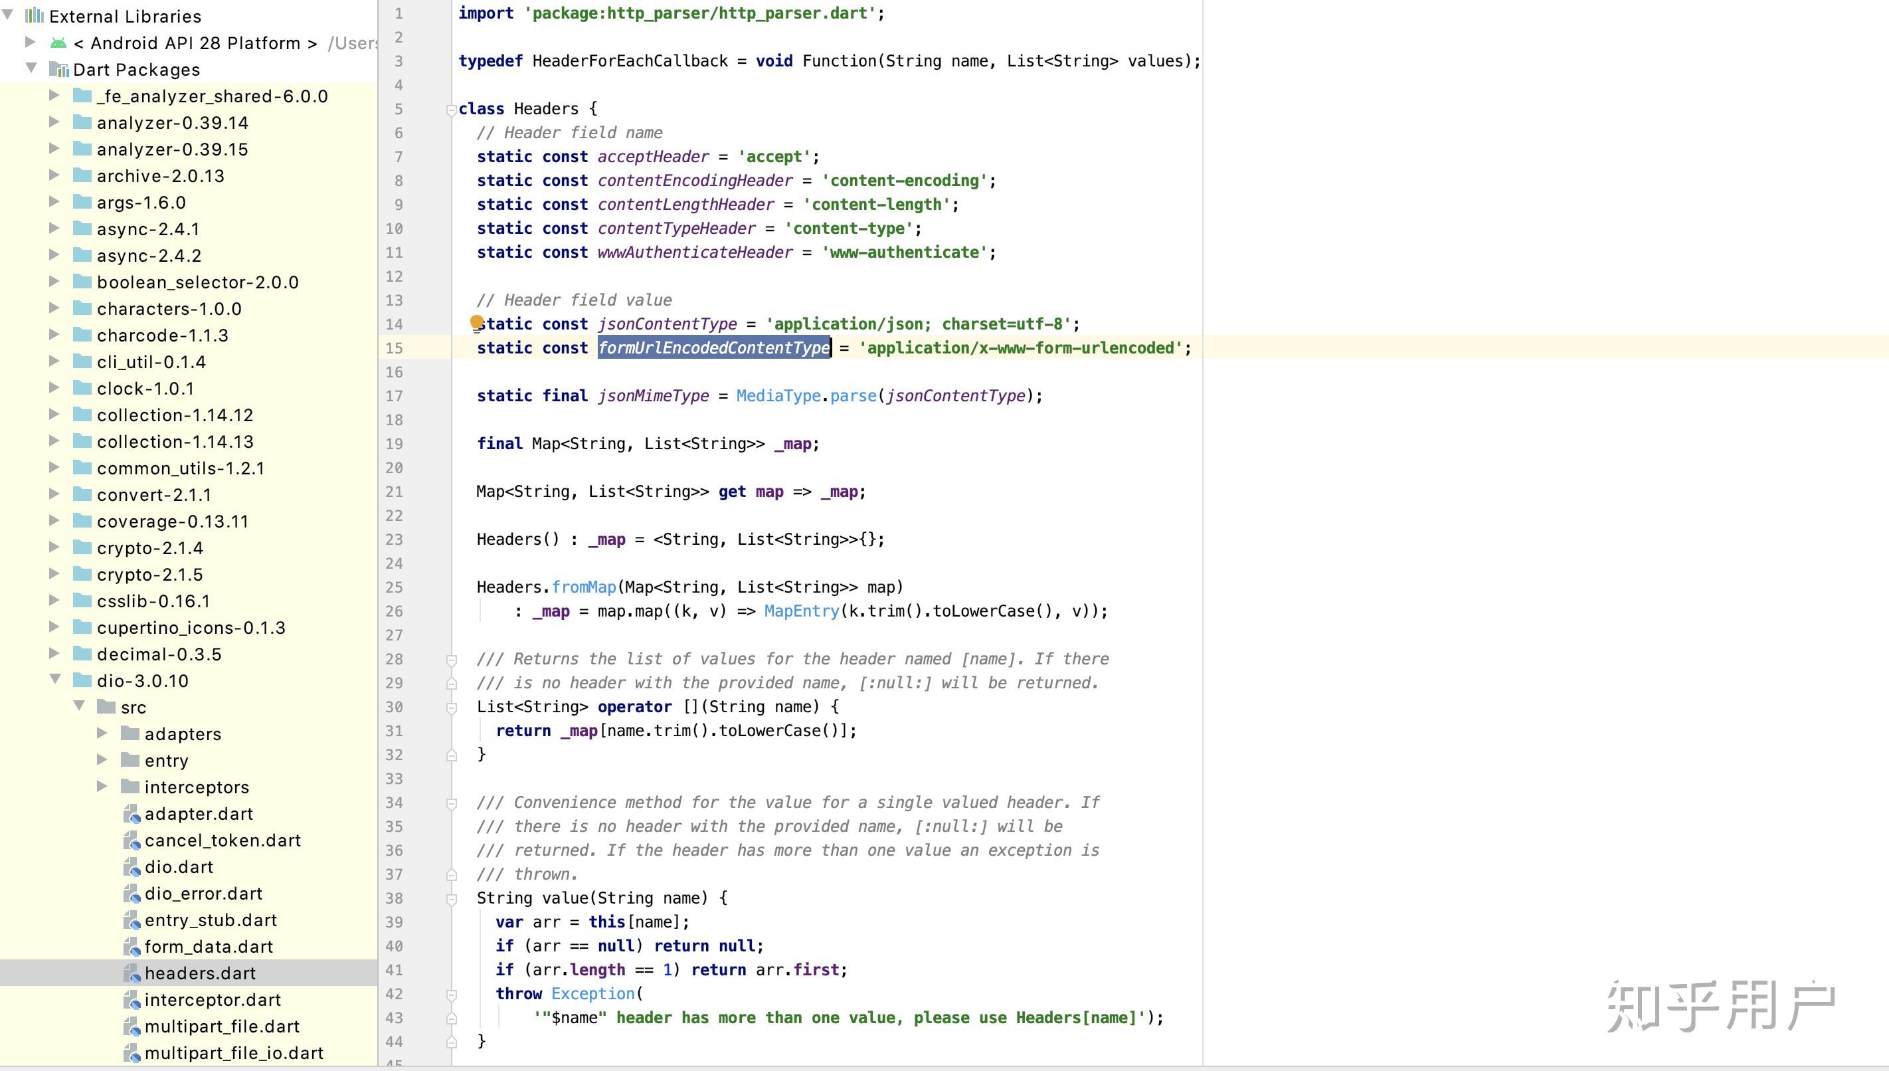Select multipart_file.dart in project tree
Image resolution: width=1889 pixels, height=1071 pixels.
(221, 1026)
